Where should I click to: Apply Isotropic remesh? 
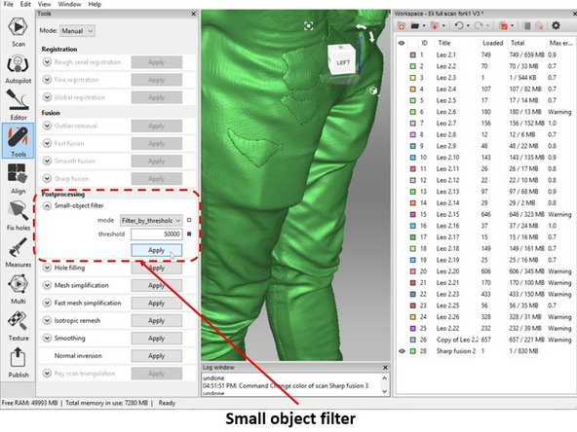click(x=156, y=321)
